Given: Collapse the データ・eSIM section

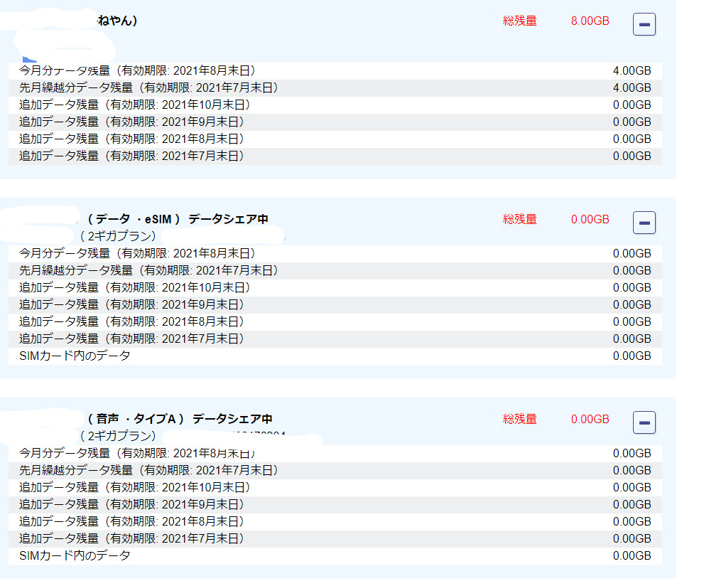Looking at the screenshot, I should [644, 223].
